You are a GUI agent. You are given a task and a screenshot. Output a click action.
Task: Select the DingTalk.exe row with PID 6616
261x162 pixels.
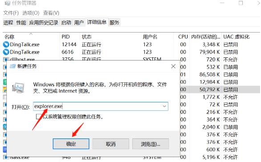tap(131, 52)
